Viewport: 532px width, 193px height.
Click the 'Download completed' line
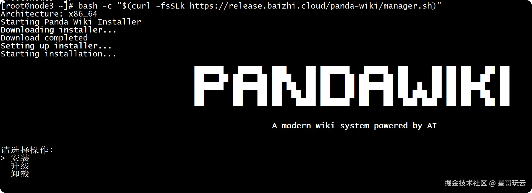[x=44, y=38]
